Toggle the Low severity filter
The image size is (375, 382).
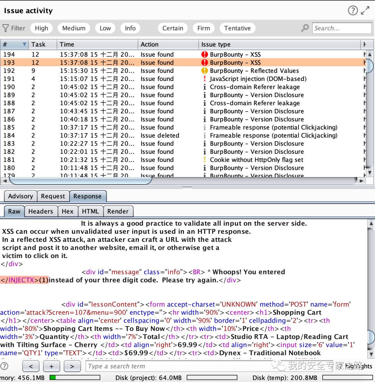pos(105,28)
